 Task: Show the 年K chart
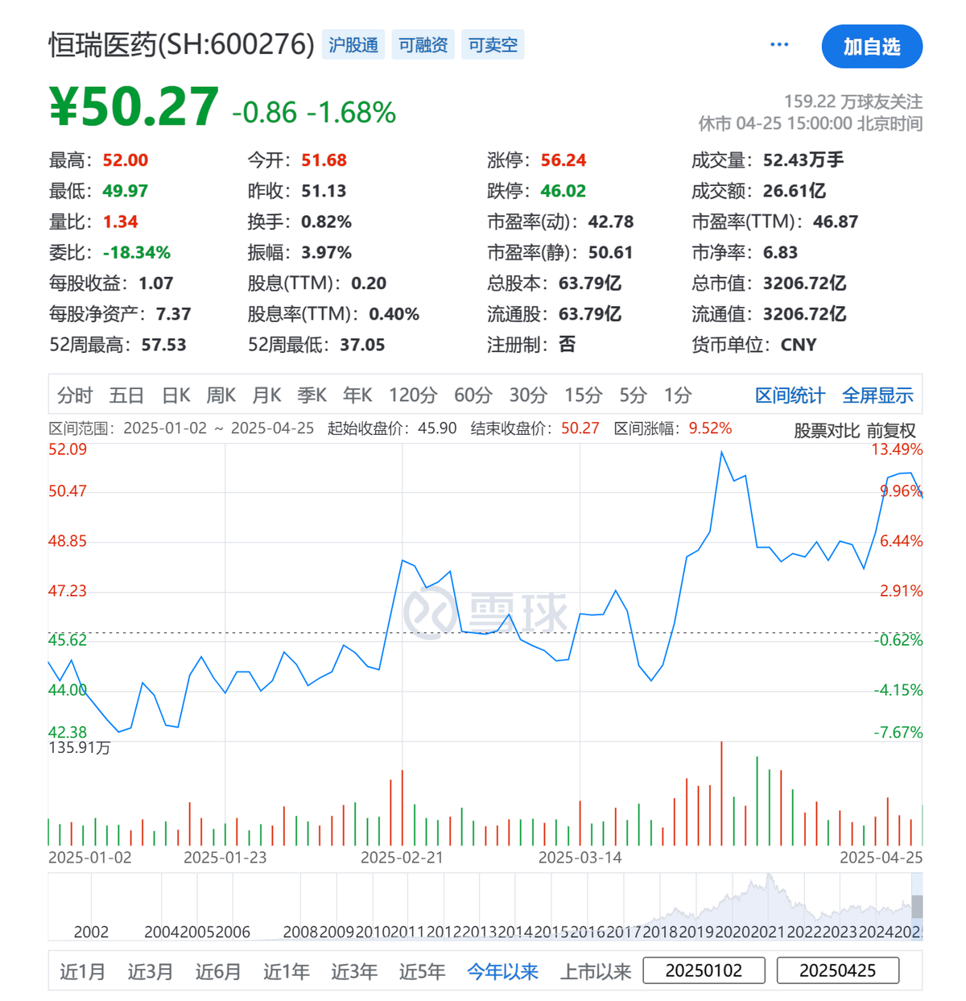357,395
